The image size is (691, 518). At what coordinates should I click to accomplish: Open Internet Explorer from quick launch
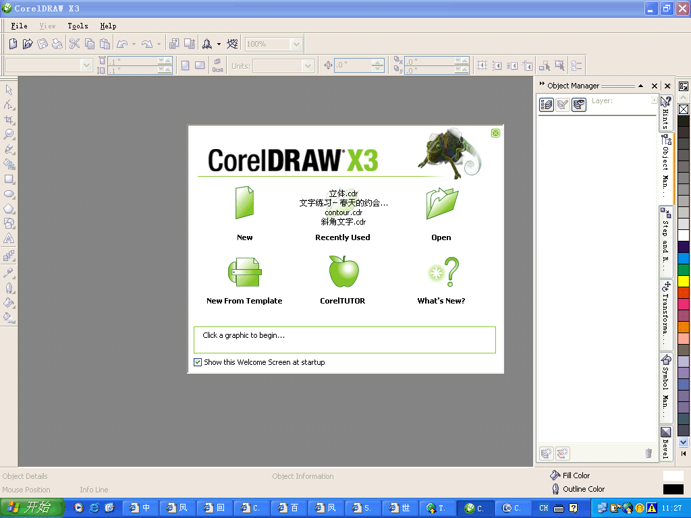(x=94, y=508)
